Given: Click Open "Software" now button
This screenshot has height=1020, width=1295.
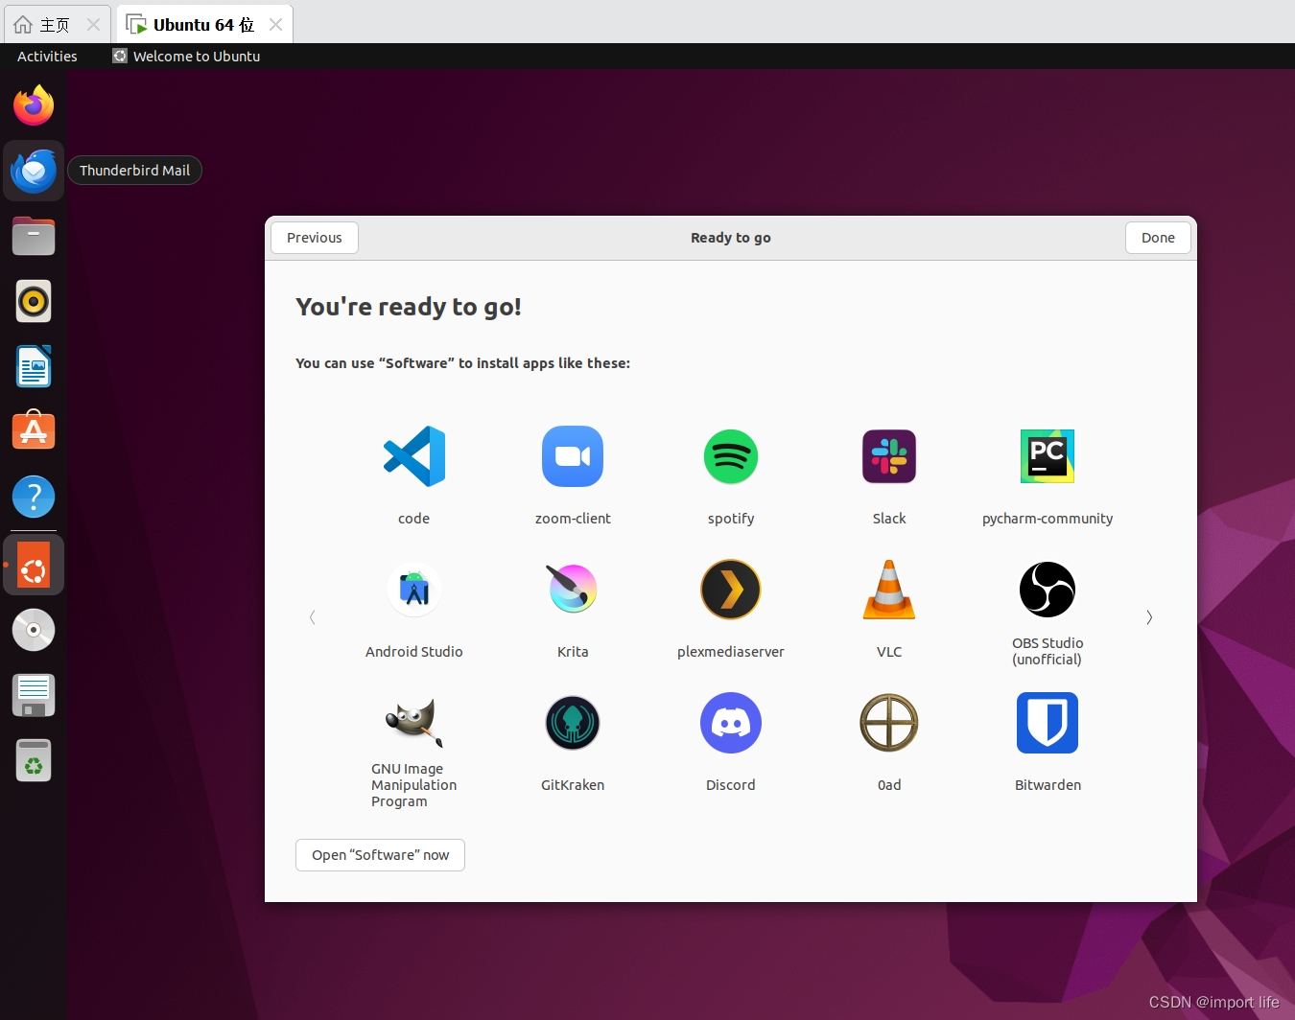Looking at the screenshot, I should 380,855.
